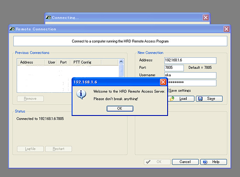
Task: Click the blue info icon in welcome dialog
Action: click(x=81, y=94)
